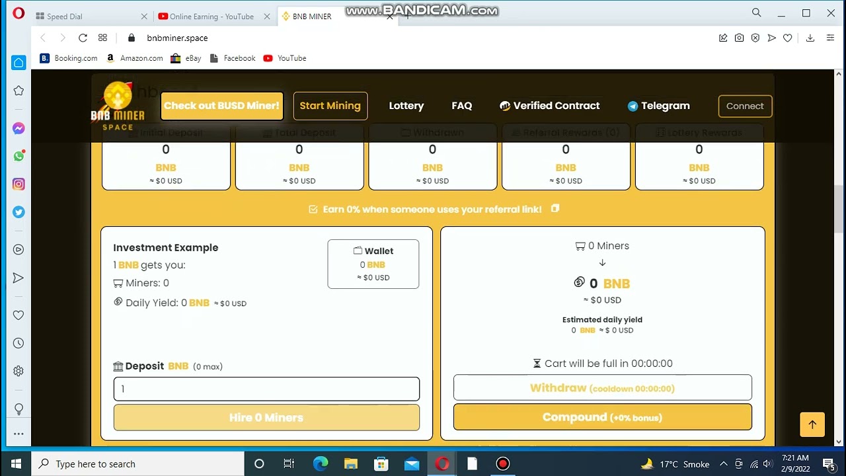The width and height of the screenshot is (846, 476).
Task: Open the Lottery menu item
Action: coord(406,106)
